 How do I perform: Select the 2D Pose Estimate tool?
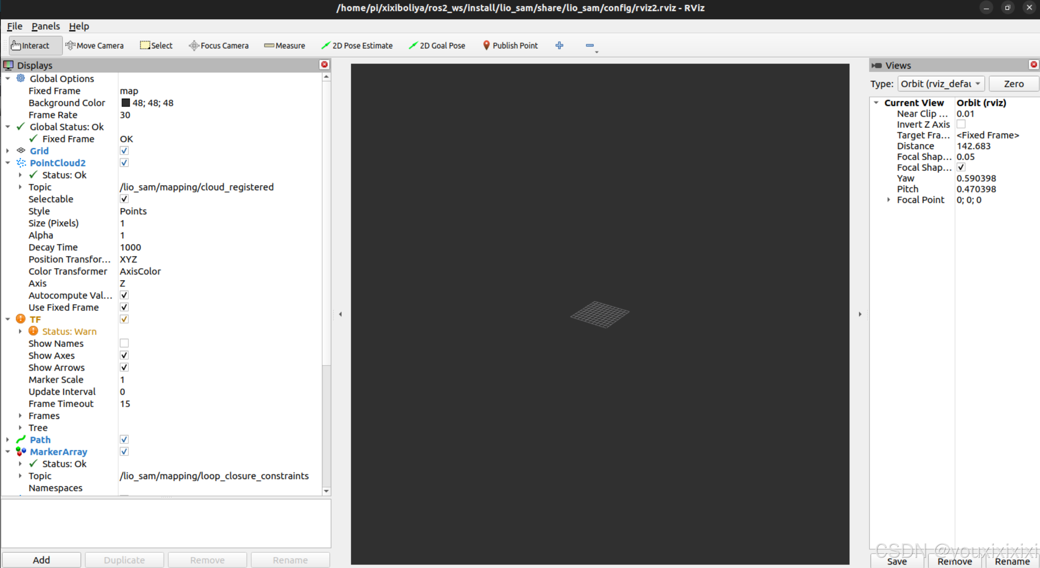coord(357,45)
